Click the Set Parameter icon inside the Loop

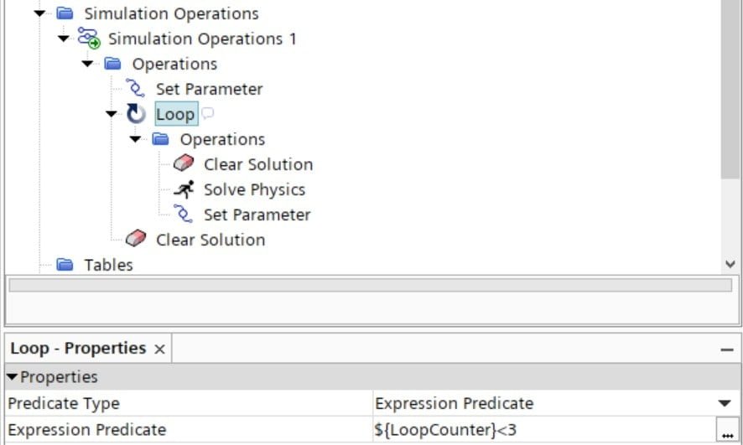(x=184, y=214)
